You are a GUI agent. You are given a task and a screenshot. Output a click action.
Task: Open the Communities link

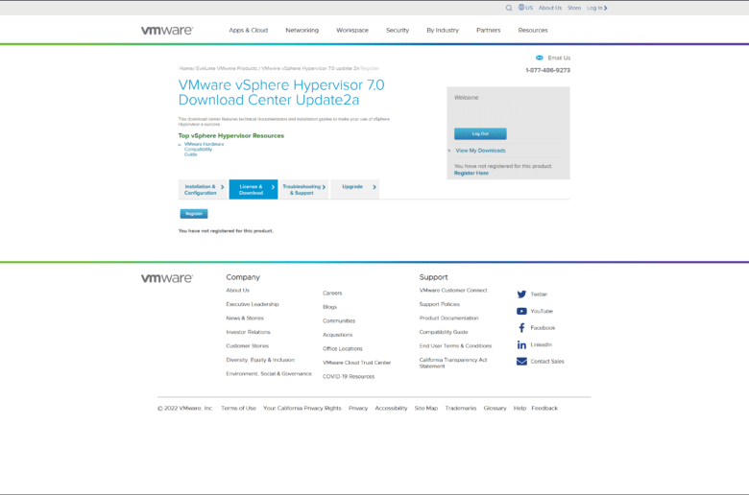(x=339, y=320)
